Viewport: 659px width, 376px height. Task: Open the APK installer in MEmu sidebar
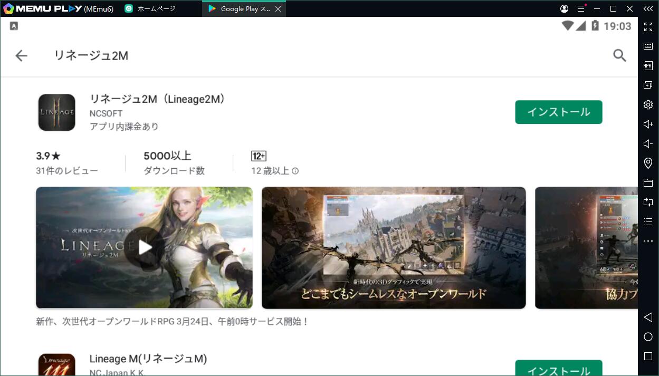(x=648, y=65)
